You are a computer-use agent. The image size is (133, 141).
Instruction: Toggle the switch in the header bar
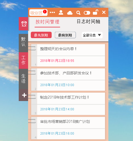click(87, 13)
